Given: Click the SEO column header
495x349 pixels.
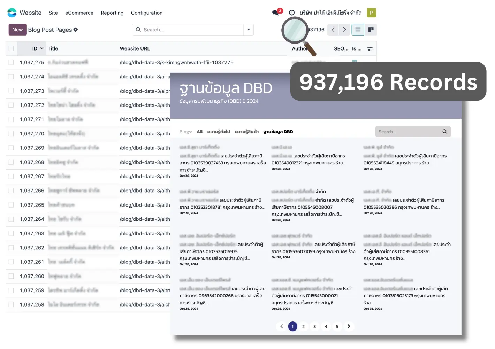Looking at the screenshot, I should pos(341,48).
